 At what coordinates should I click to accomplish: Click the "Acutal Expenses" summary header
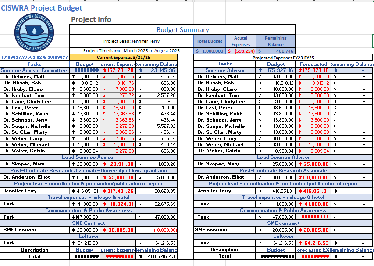click(241, 41)
